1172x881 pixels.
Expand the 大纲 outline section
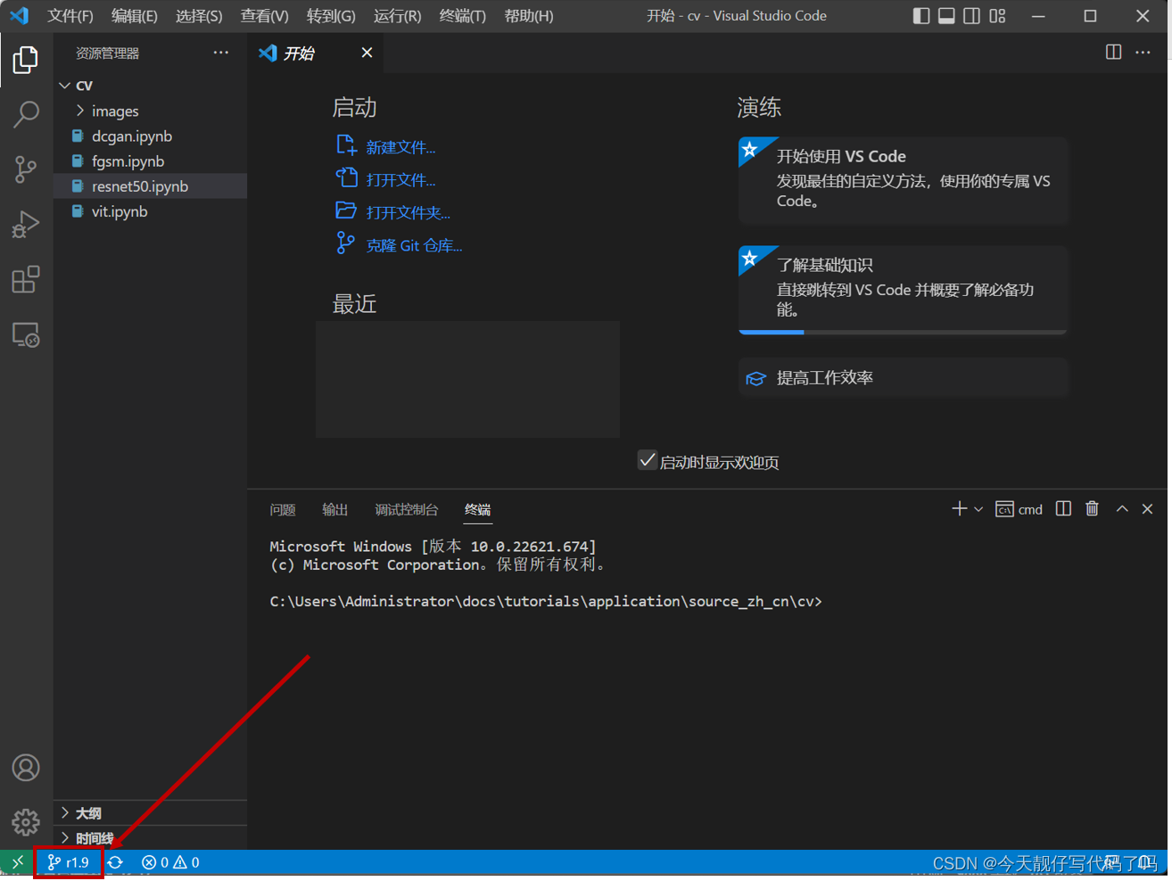click(89, 812)
